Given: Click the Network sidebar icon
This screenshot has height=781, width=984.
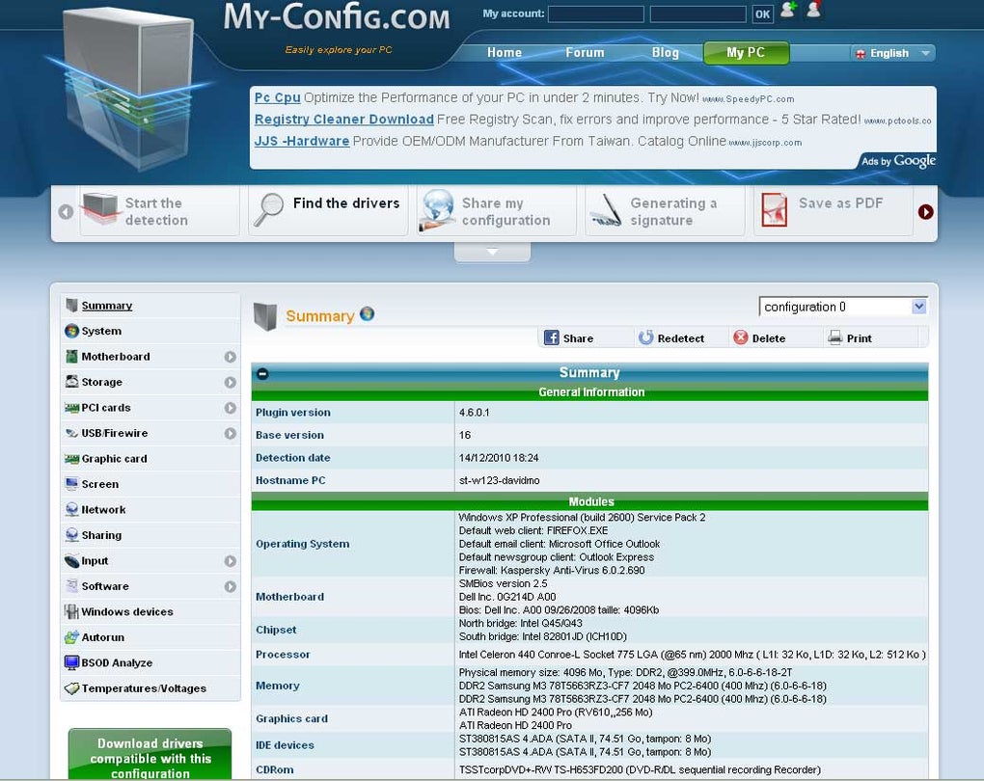Looking at the screenshot, I should (71, 509).
